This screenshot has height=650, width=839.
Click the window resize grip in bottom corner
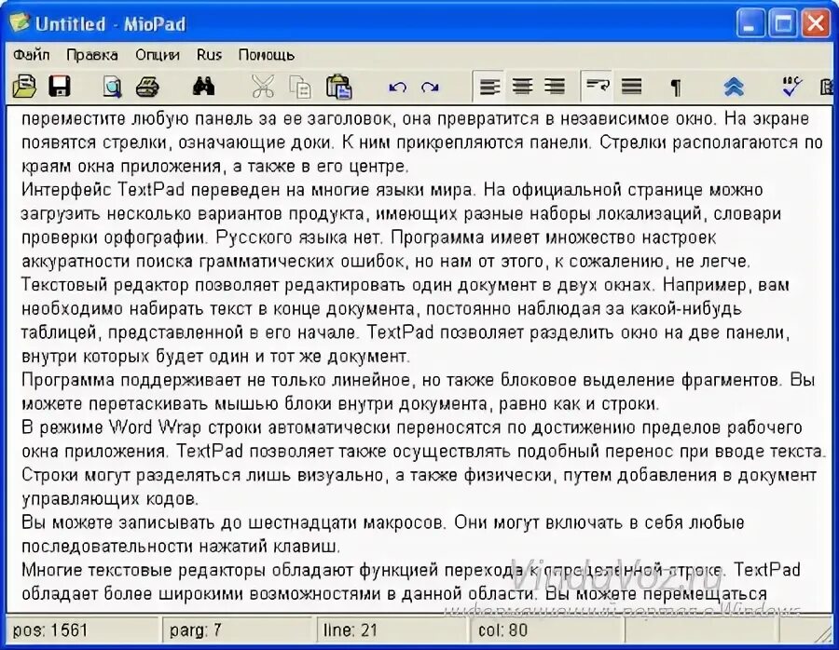point(825,634)
